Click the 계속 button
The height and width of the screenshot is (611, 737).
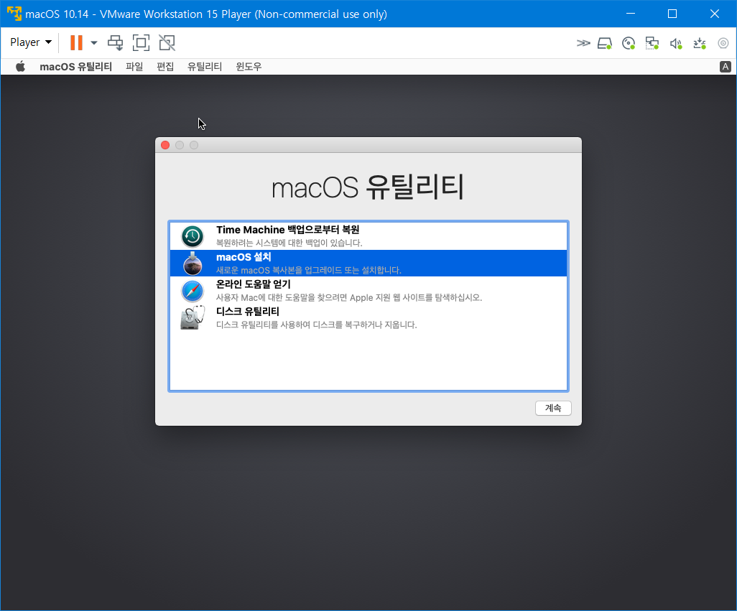[553, 408]
